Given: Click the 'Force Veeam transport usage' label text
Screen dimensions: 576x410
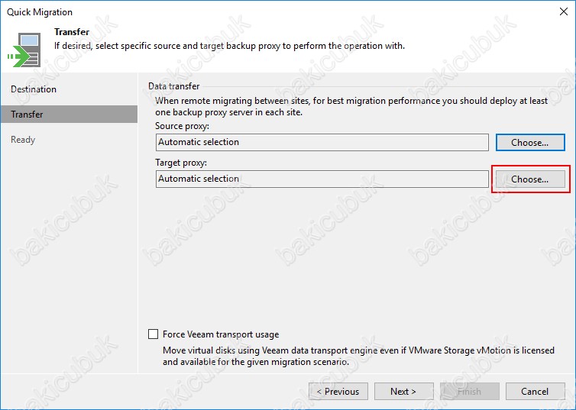Looking at the screenshot, I should coord(221,334).
